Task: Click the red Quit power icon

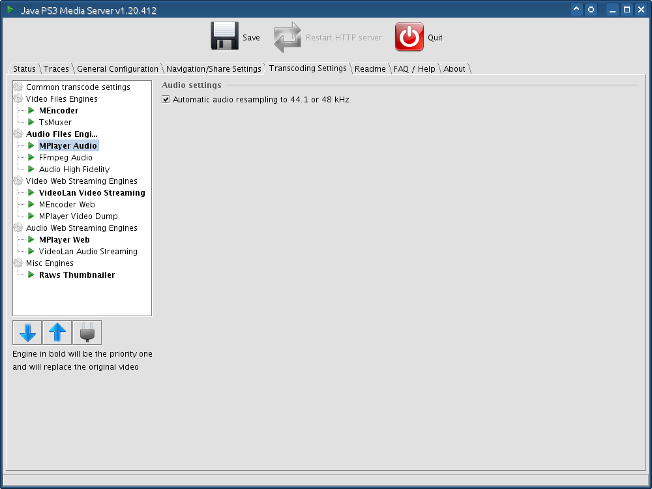Action: pyautogui.click(x=409, y=37)
